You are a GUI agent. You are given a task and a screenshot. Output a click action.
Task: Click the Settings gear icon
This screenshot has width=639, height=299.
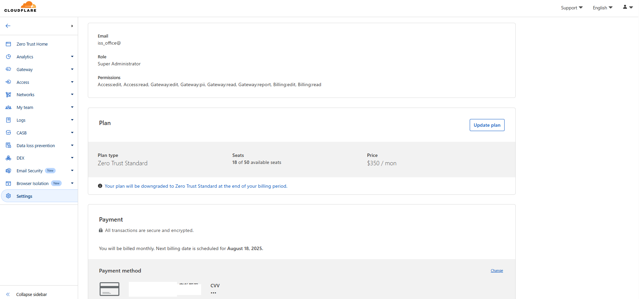pos(8,196)
